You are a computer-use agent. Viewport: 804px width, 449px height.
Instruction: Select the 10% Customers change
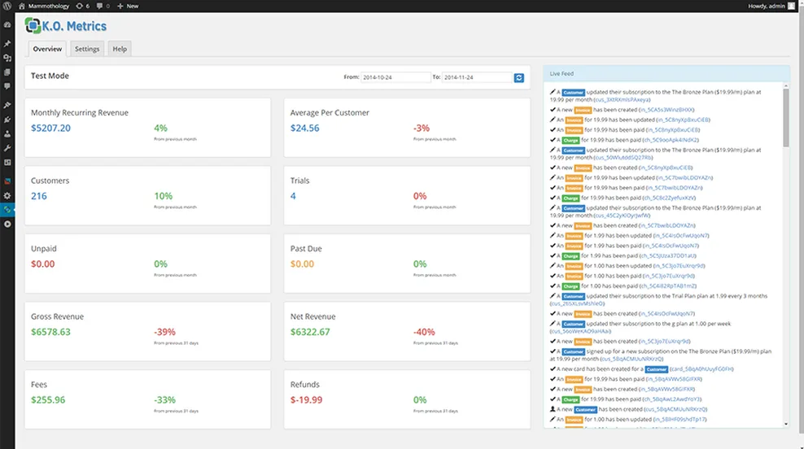click(x=163, y=196)
